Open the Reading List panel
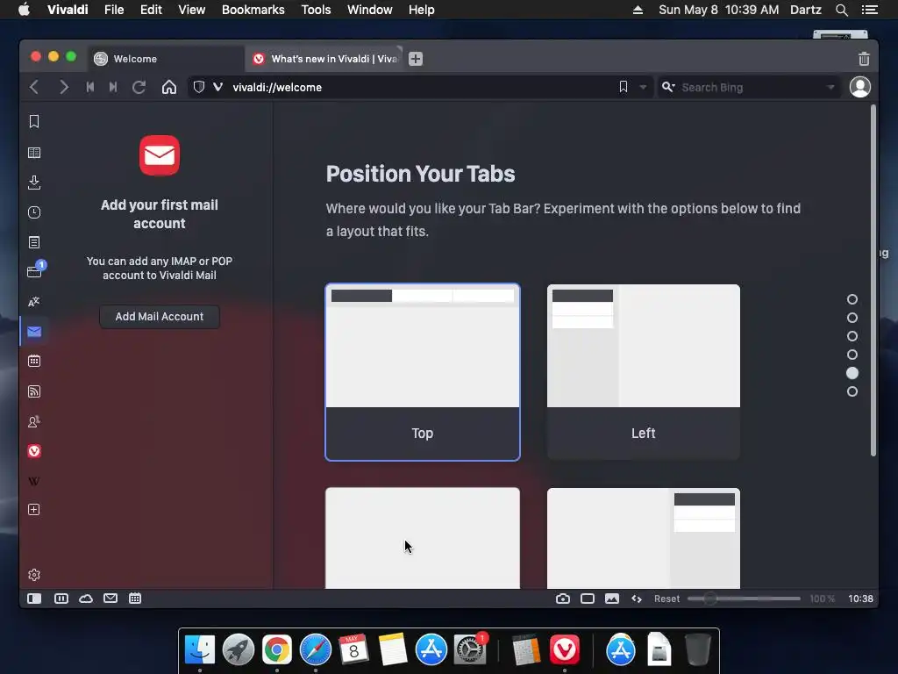 [x=34, y=153]
